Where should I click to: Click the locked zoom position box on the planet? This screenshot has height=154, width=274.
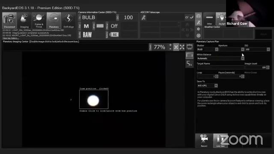point(94,99)
